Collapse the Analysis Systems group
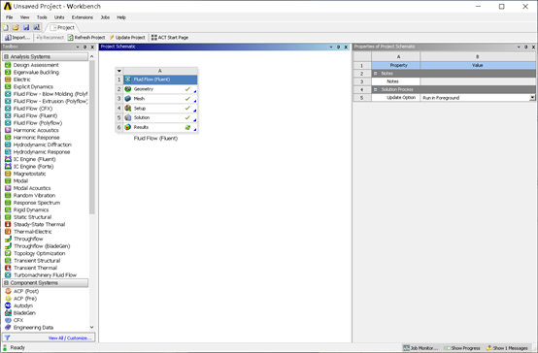The image size is (538, 353). [6, 56]
